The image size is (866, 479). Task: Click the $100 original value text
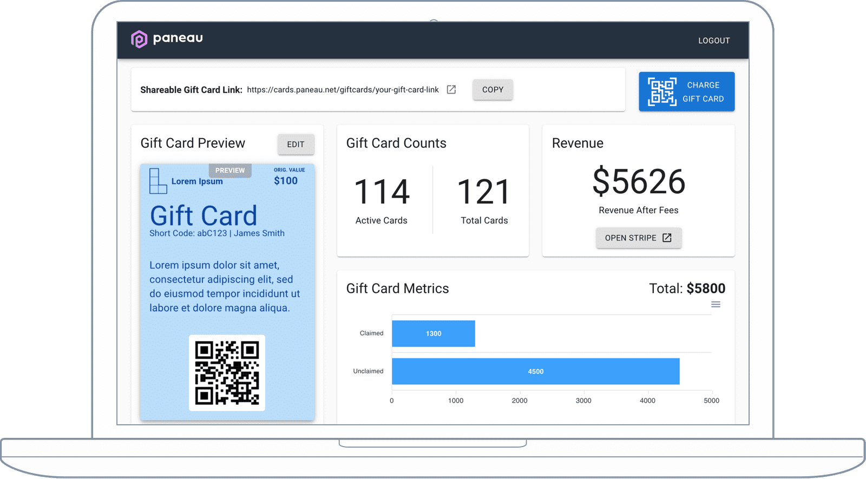click(286, 181)
